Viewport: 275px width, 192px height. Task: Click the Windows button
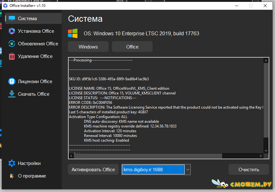(88, 47)
